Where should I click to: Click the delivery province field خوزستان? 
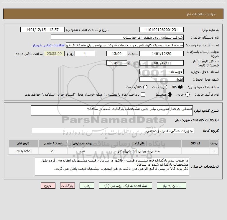162,72
